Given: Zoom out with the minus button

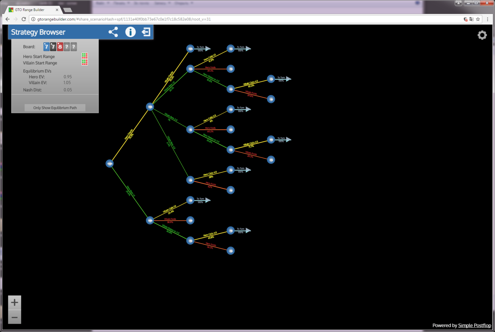Looking at the screenshot, I should (x=15, y=317).
